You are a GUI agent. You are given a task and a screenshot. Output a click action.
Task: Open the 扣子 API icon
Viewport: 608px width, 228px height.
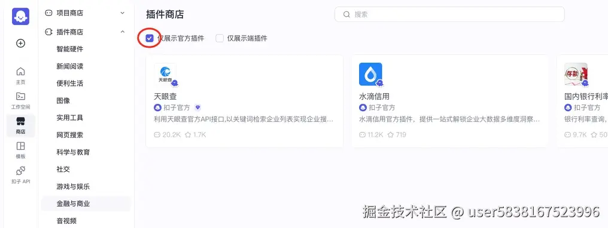pyautogui.click(x=20, y=171)
